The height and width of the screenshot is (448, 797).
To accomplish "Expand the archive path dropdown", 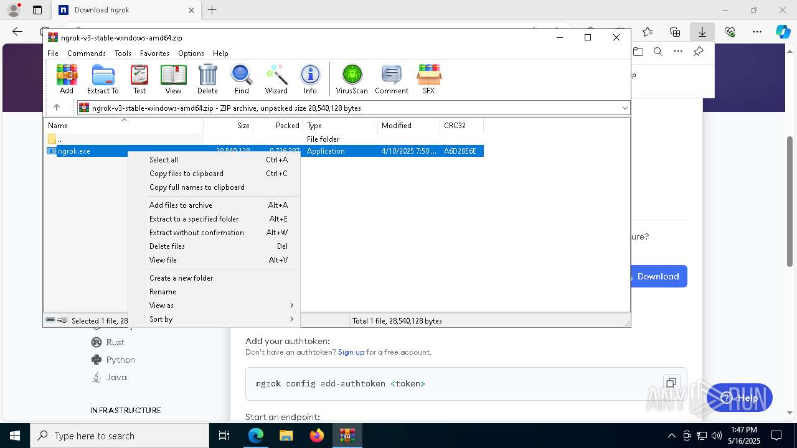I will click(625, 108).
